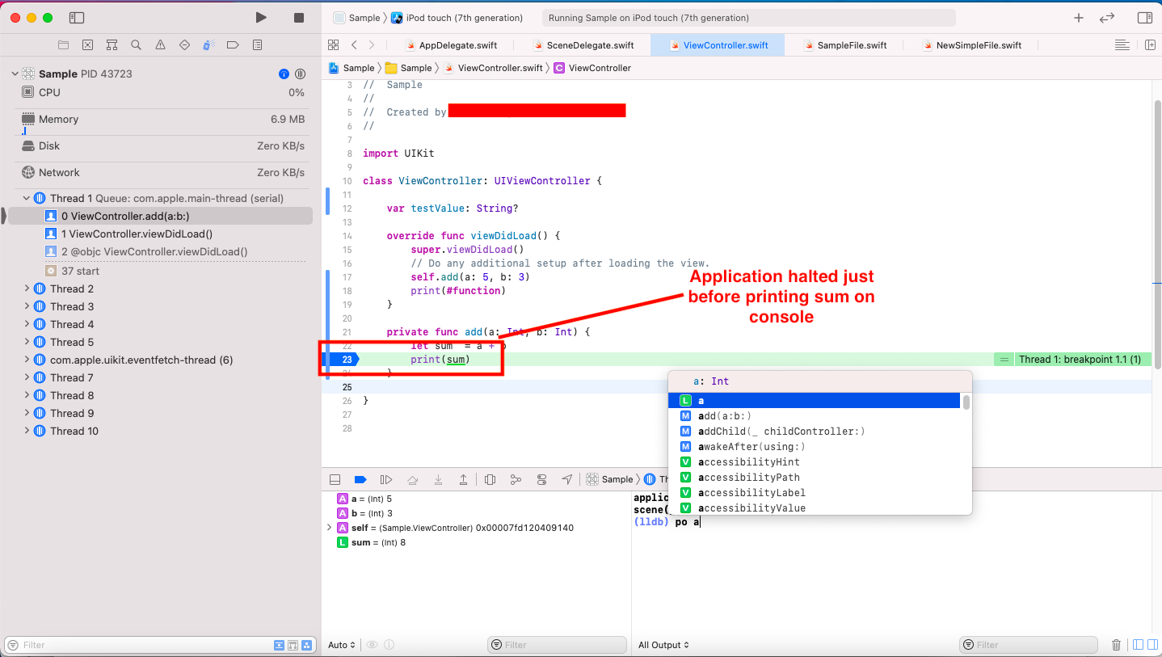The width and height of the screenshot is (1162, 657).
Task: Step into the function
Action: [x=438, y=479]
